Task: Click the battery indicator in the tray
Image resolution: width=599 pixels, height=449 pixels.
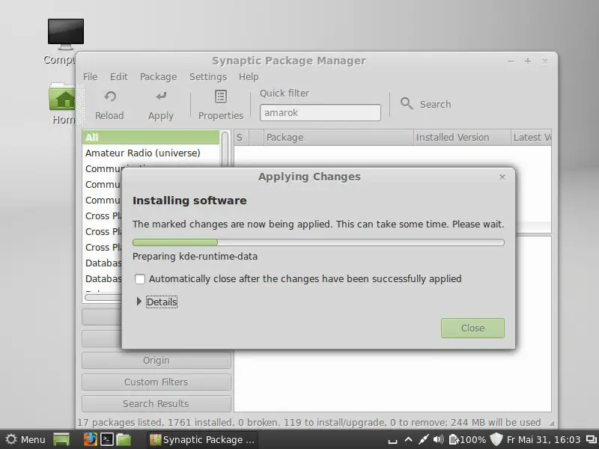Action: tap(454, 439)
